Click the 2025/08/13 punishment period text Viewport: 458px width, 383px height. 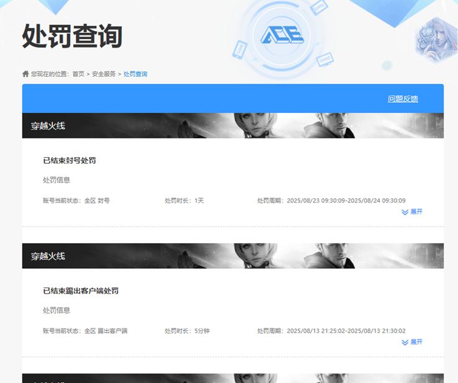[331, 331]
